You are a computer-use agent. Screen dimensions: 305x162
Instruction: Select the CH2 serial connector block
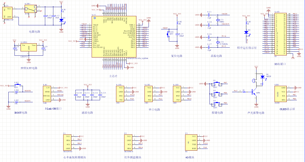click(x=149, y=94)
